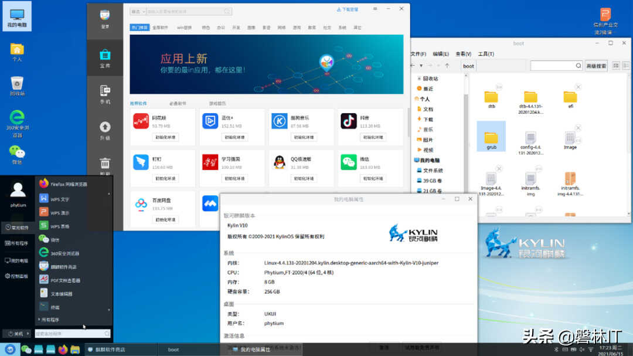Open 控制面板 from the start menu left pane

point(17,276)
